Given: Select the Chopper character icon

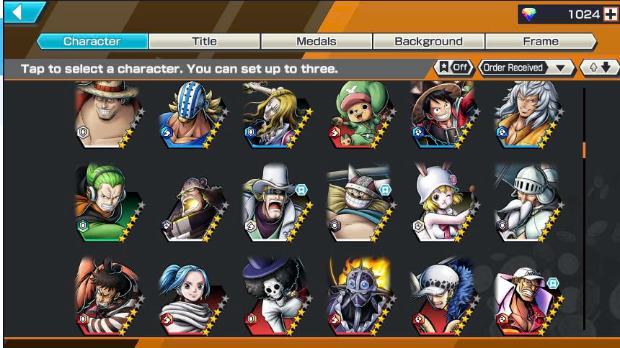Looking at the screenshot, I should coord(360,114).
